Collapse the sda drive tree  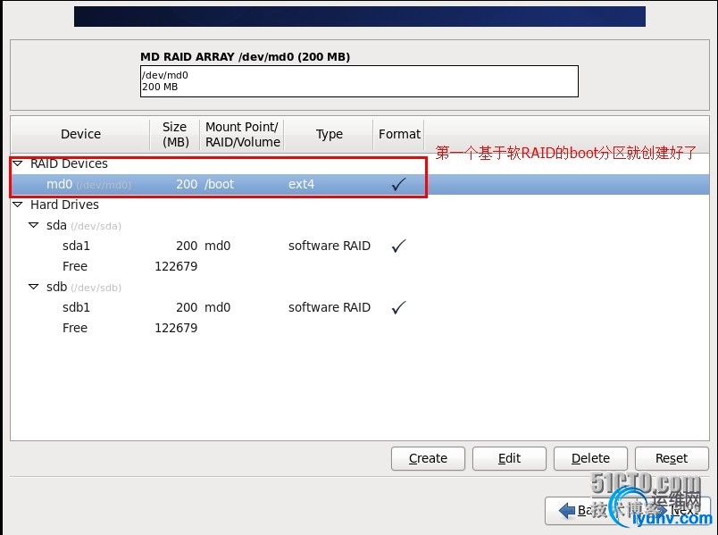tap(33, 225)
